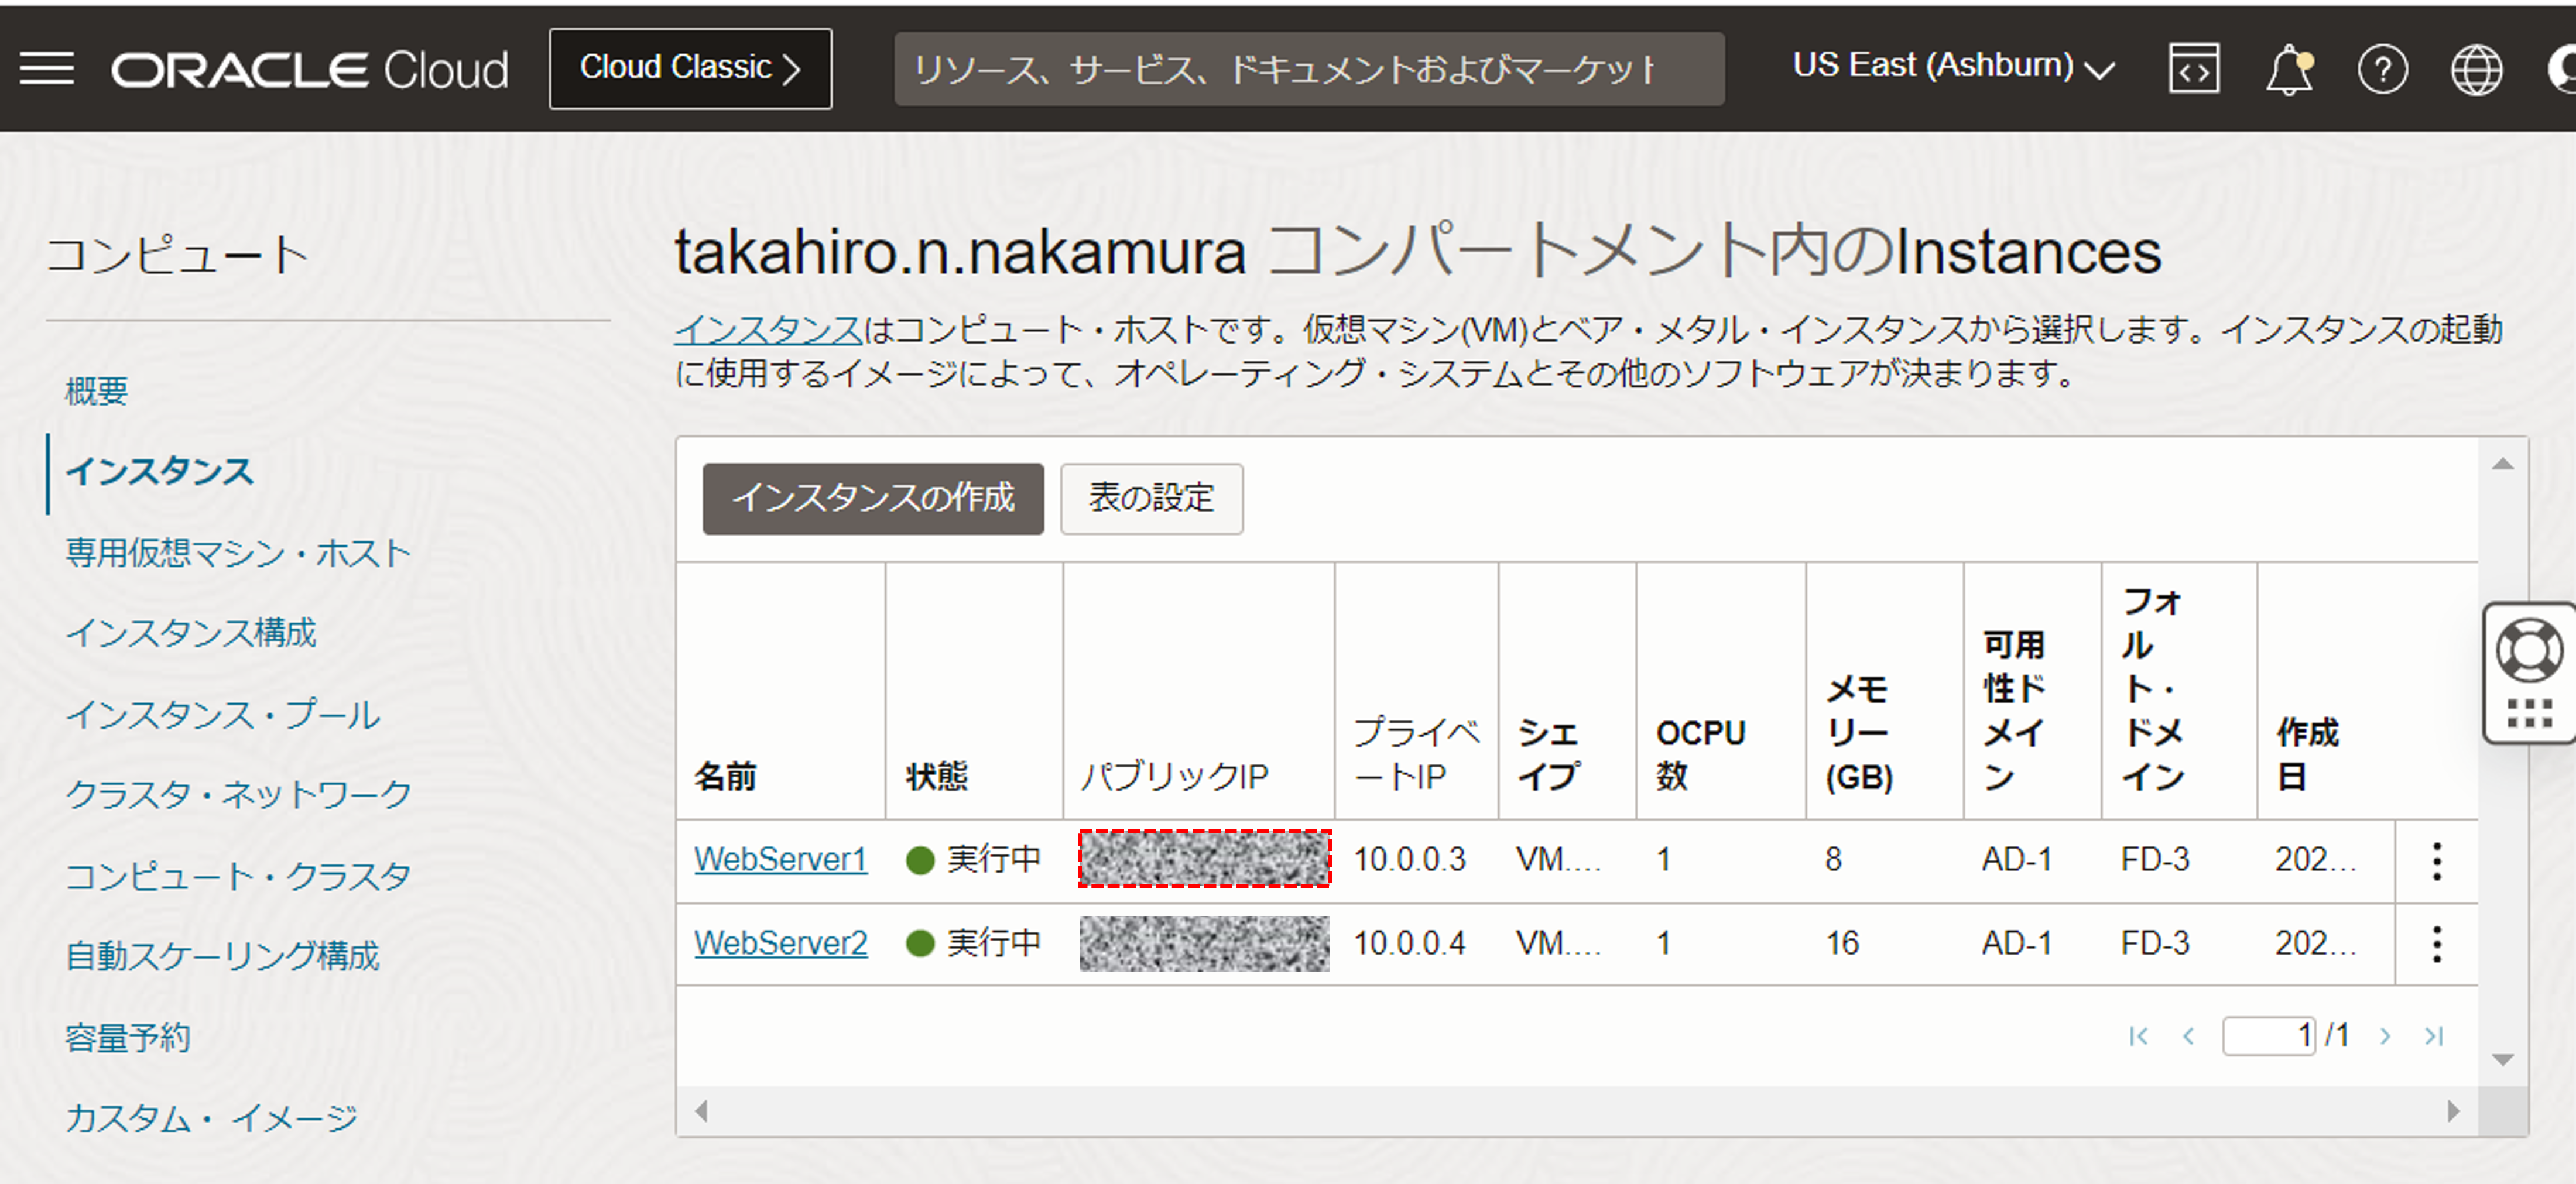Click the インスタンスの作成 button
Screen dimensions: 2576x1184
[872, 498]
